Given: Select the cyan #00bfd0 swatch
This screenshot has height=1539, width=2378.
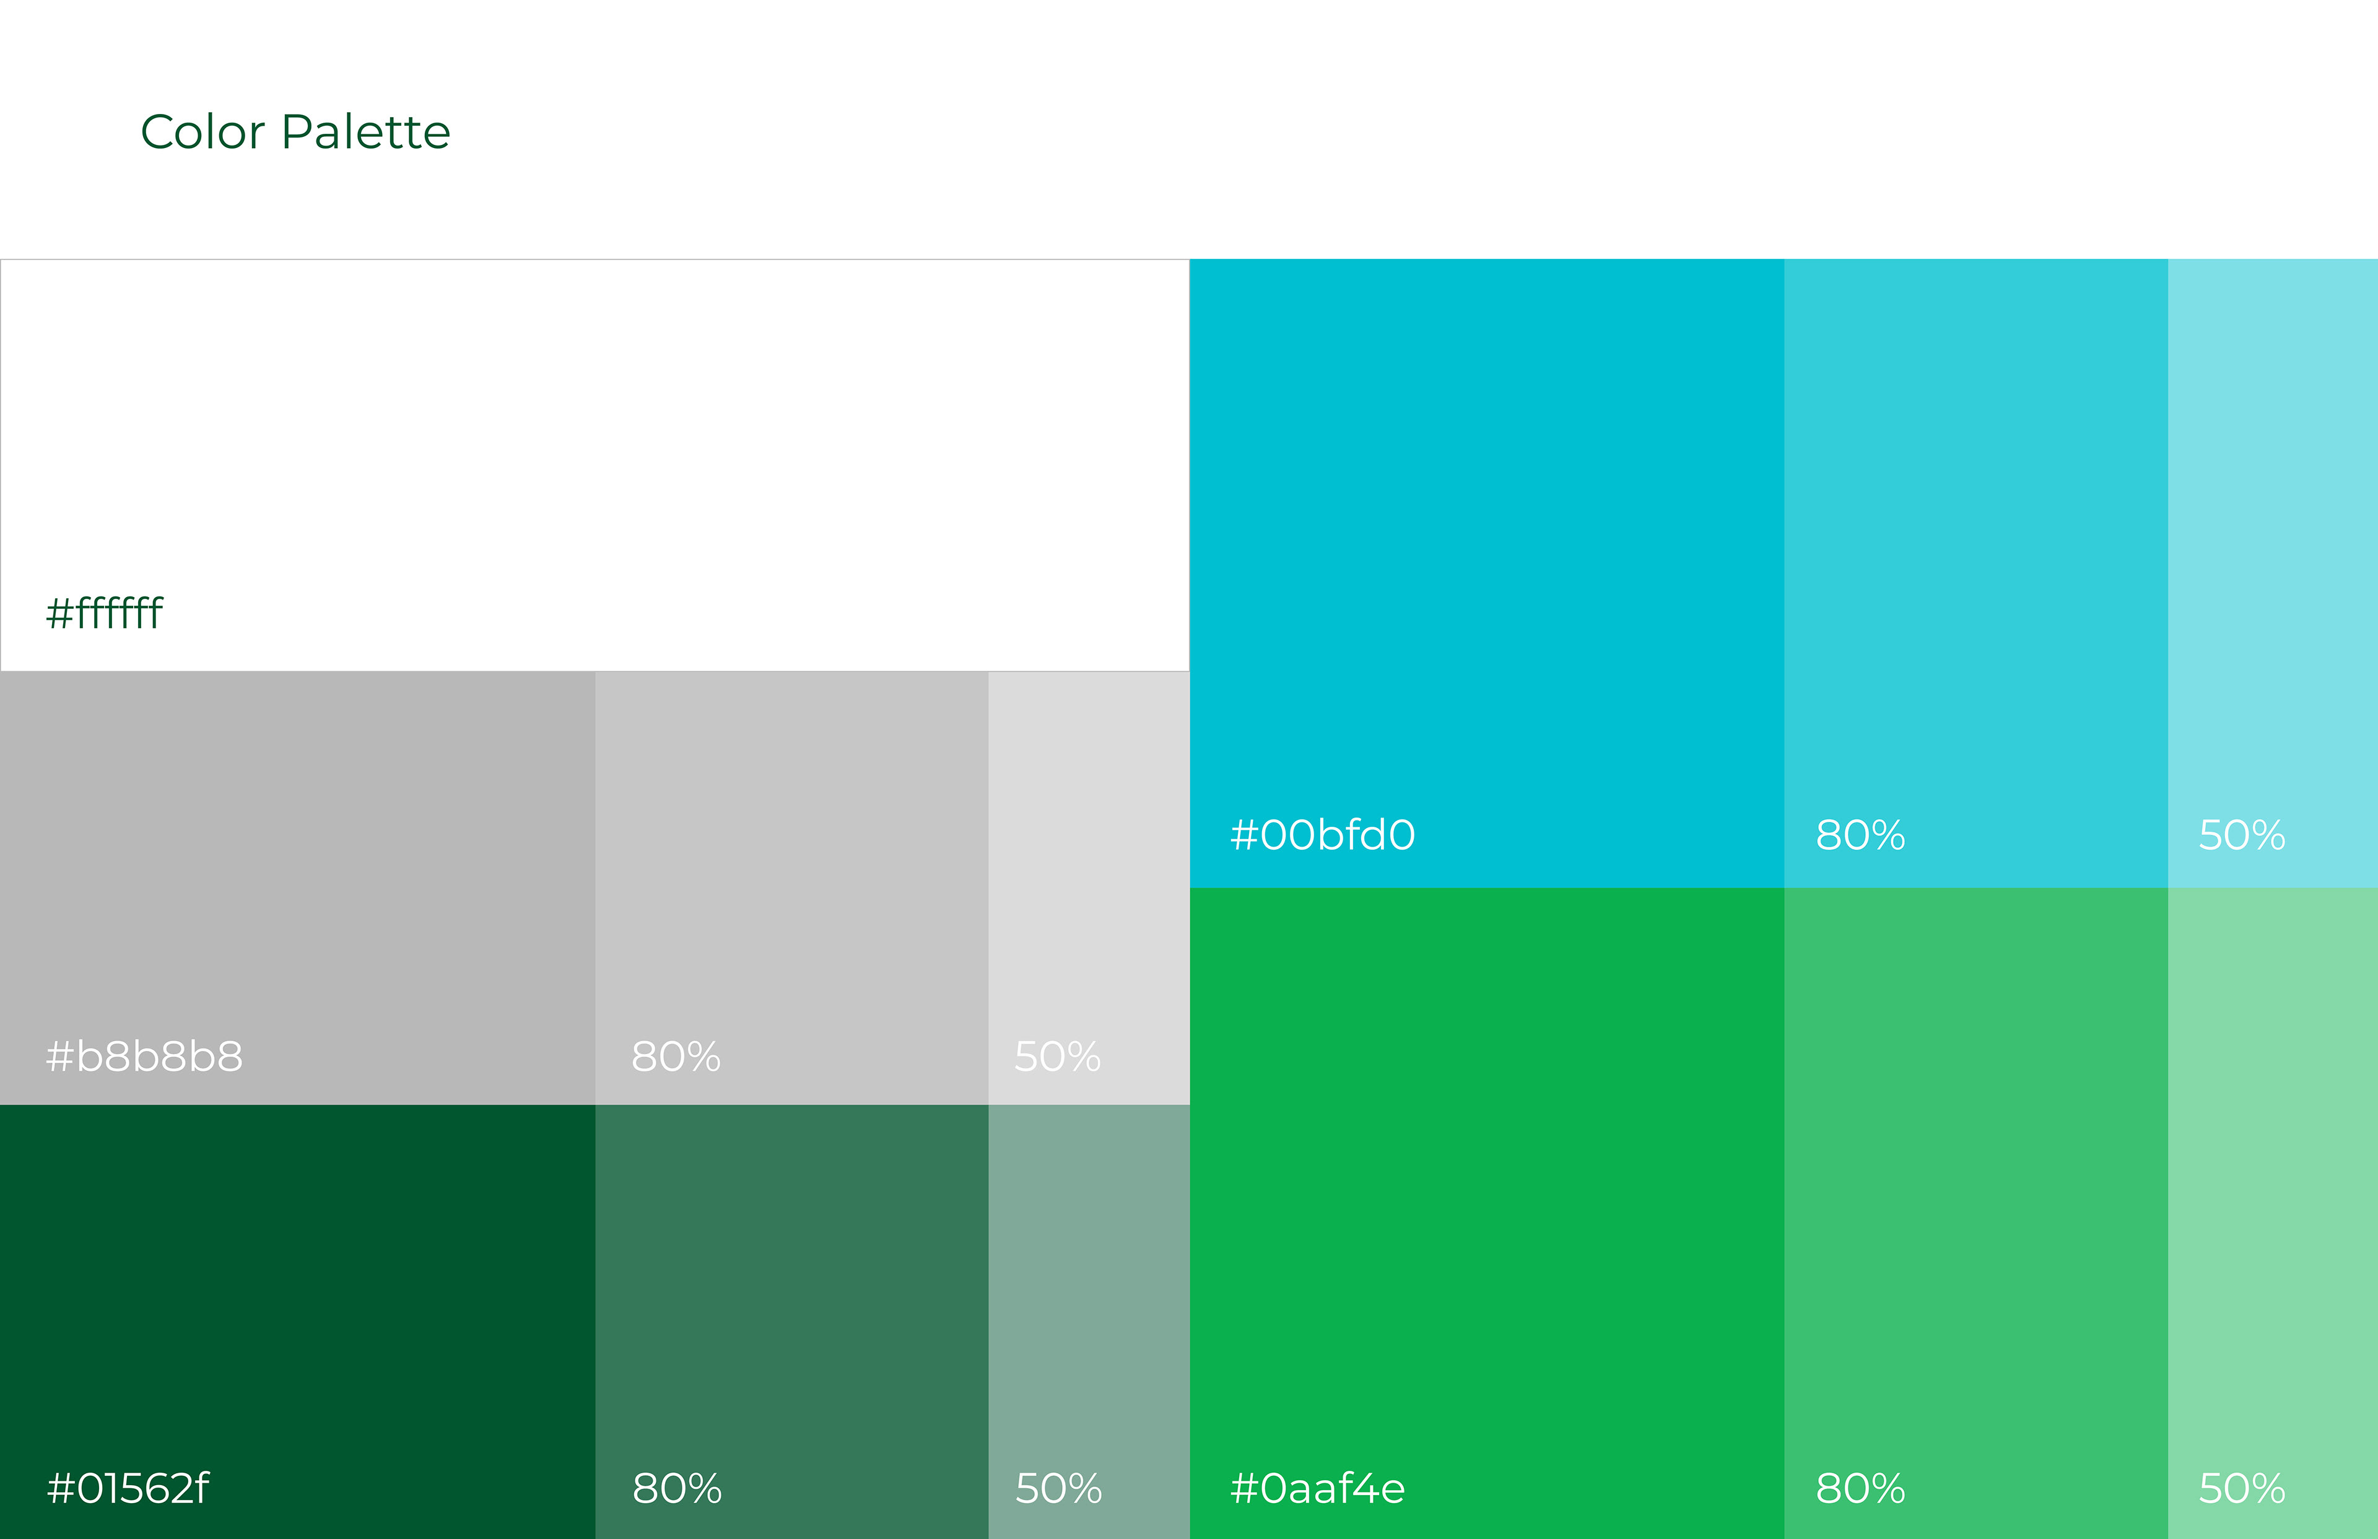Looking at the screenshot, I should pos(1486,550).
